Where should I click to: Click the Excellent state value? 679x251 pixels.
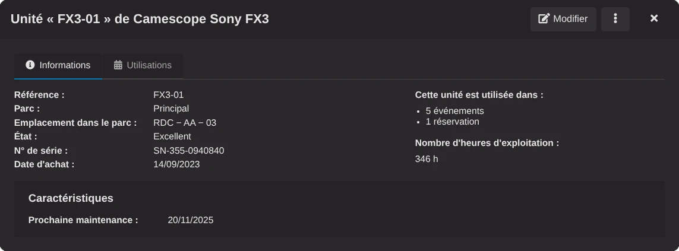tap(172, 136)
